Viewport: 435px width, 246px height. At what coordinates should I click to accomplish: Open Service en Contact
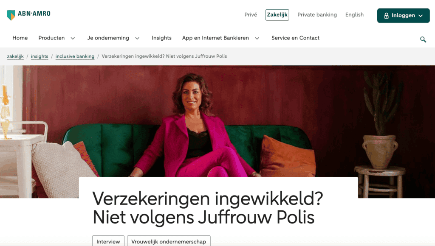295,38
